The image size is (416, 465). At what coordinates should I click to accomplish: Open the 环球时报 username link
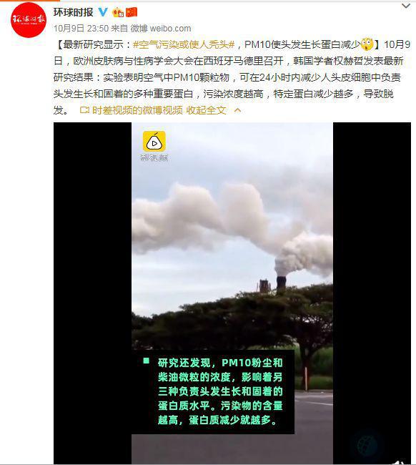[73, 12]
